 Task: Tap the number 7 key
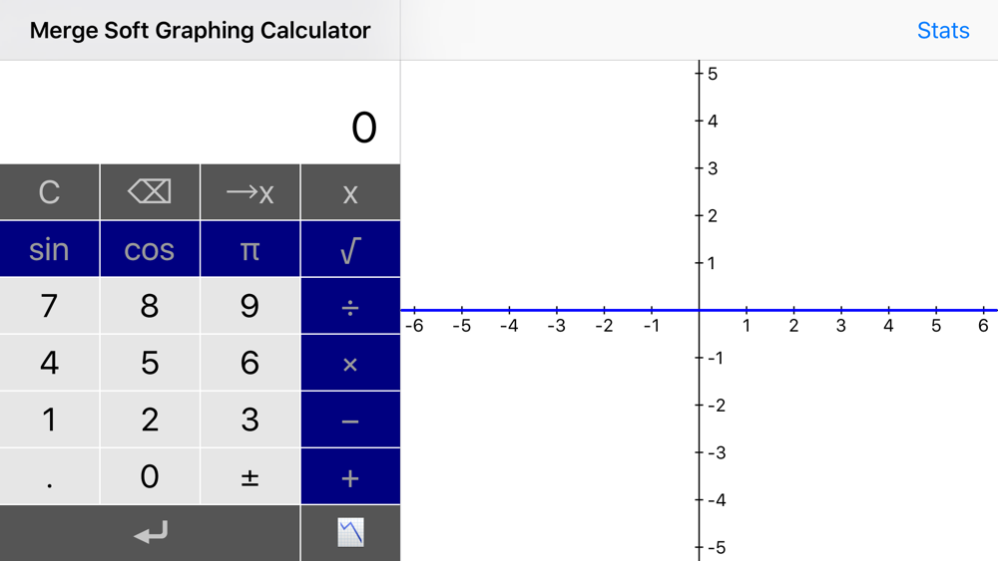pyautogui.click(x=50, y=306)
